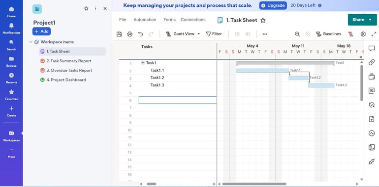Open Favorites star in sidebar
The image size is (379, 187).
coord(11,95)
